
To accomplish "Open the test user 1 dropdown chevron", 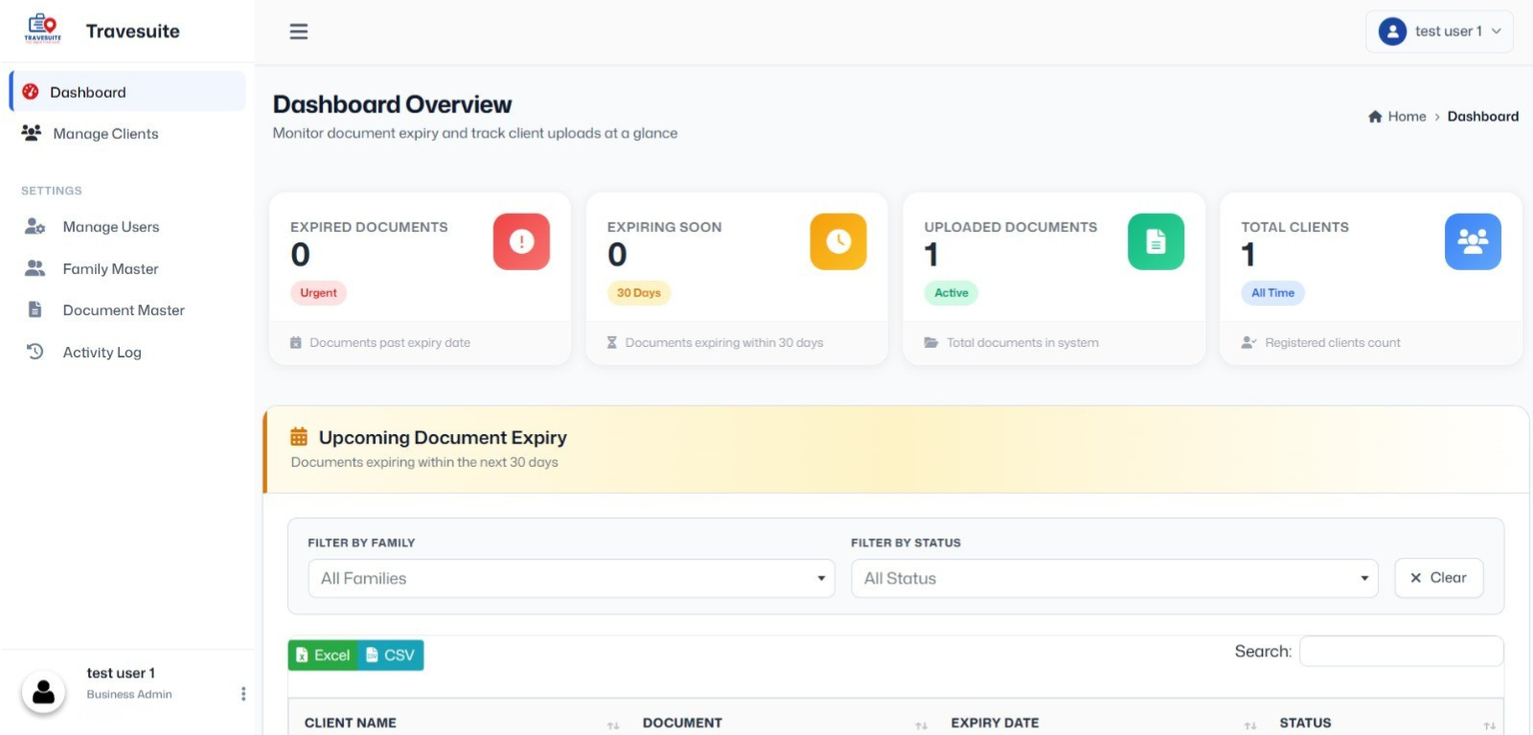I will [1497, 32].
